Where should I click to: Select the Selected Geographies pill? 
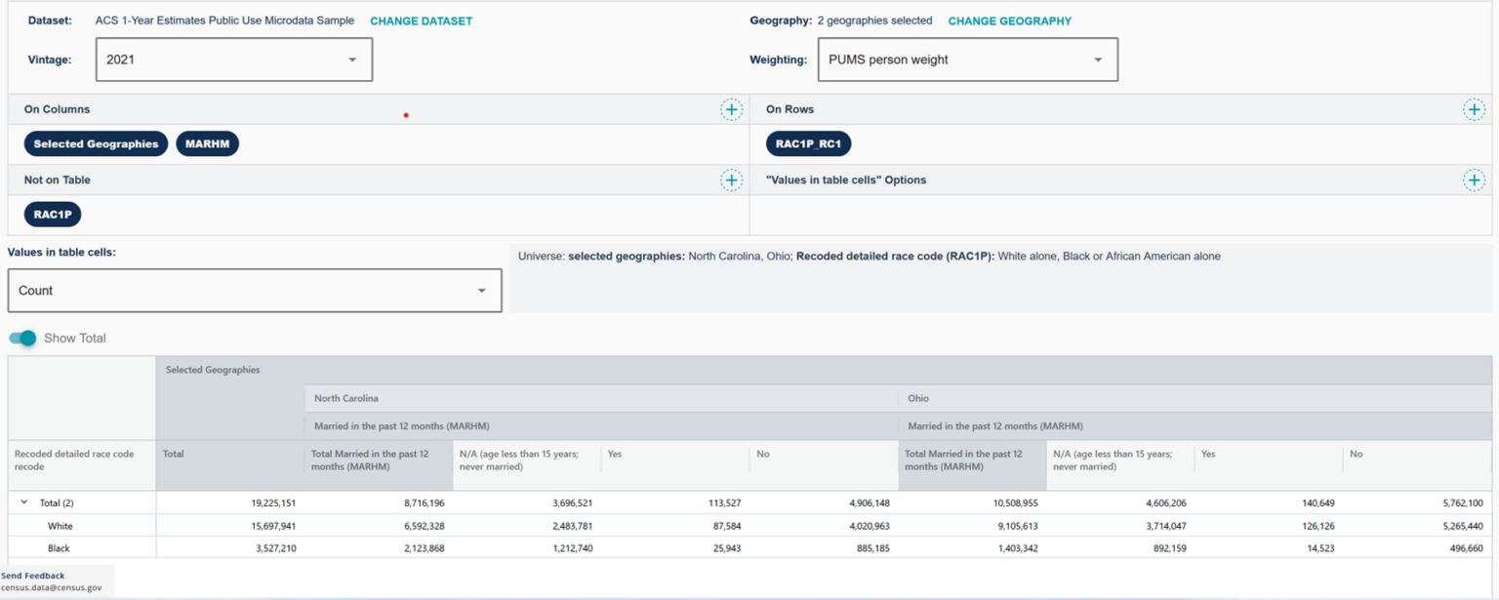point(96,143)
